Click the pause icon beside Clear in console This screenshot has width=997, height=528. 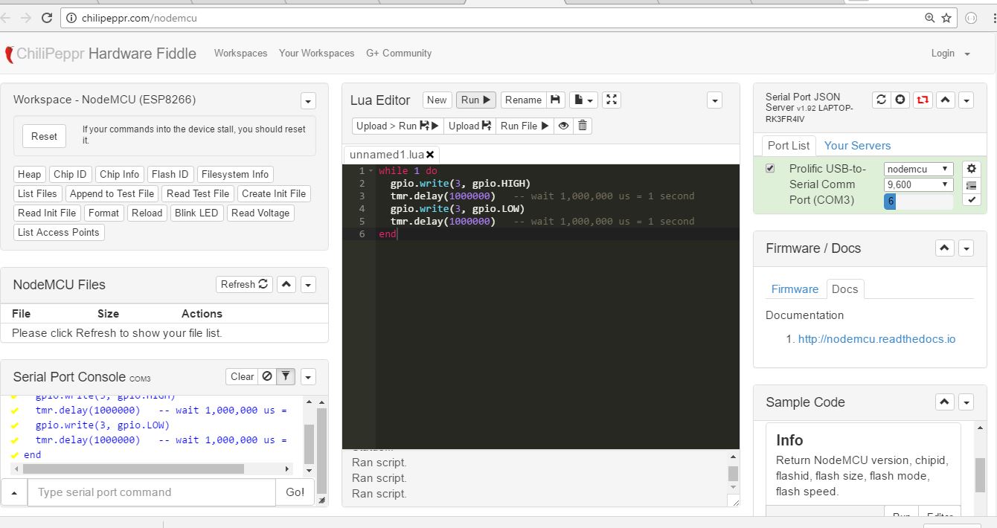(267, 376)
